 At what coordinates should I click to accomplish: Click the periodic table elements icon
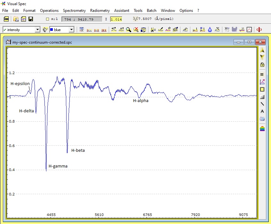234,30
